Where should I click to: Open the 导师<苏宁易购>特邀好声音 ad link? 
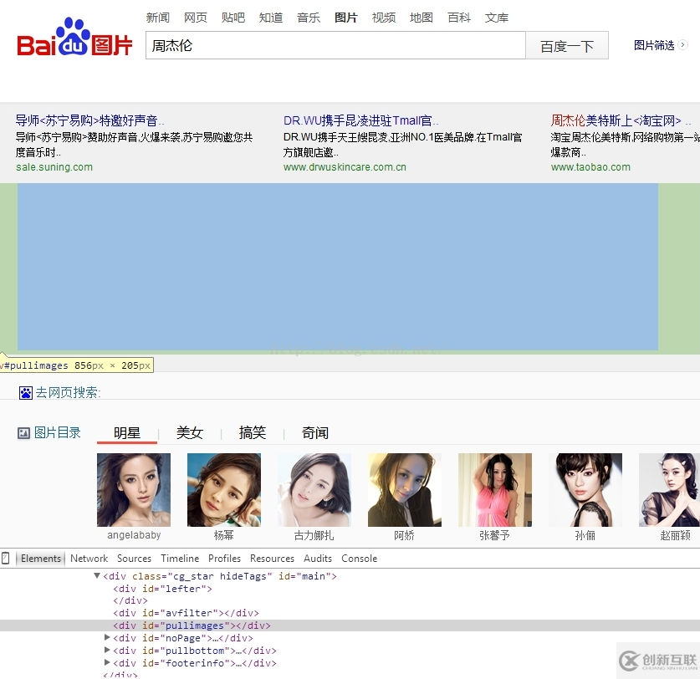[x=89, y=120]
